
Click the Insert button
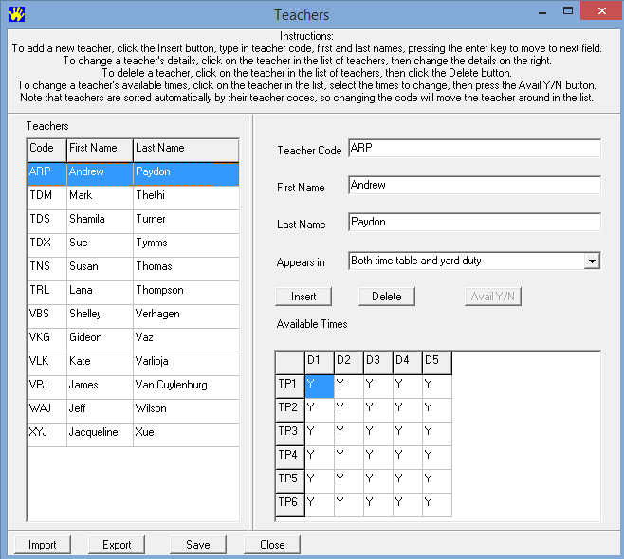(x=303, y=297)
